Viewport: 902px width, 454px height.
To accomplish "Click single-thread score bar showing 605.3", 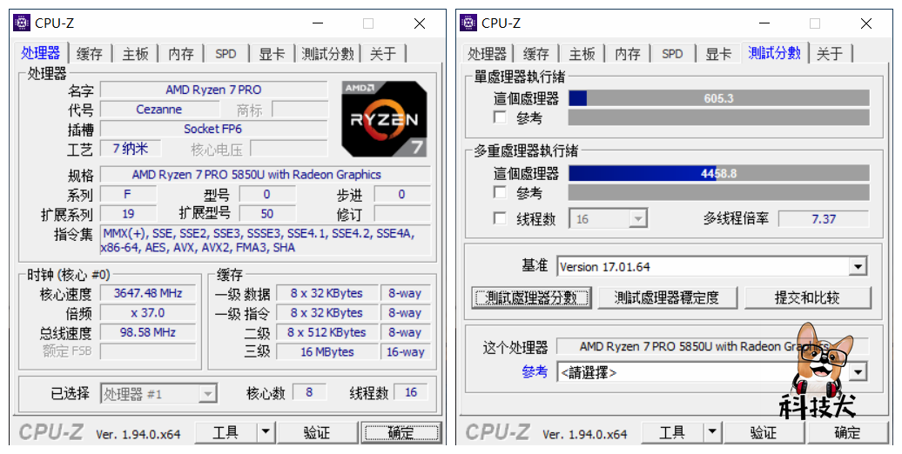I will 719,98.
